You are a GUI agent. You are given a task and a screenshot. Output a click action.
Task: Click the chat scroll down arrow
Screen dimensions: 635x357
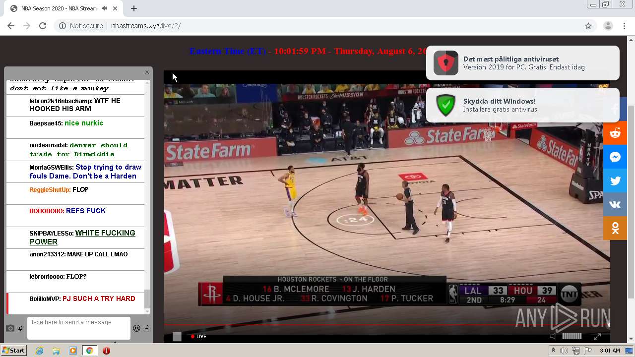[147, 311]
